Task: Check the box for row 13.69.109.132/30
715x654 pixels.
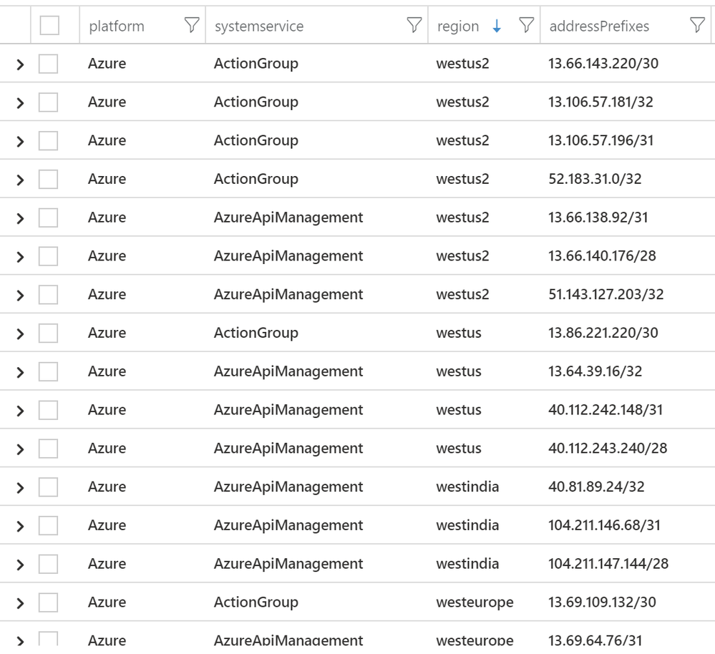Action: click(x=49, y=602)
